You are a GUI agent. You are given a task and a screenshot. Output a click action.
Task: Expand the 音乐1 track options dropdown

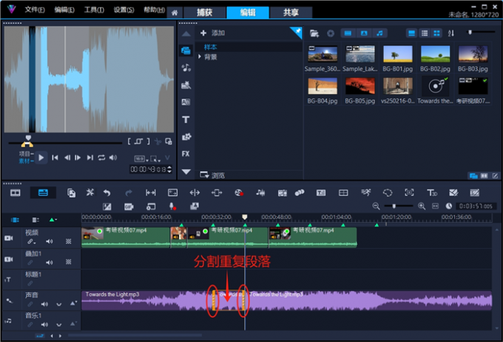tap(58, 325)
